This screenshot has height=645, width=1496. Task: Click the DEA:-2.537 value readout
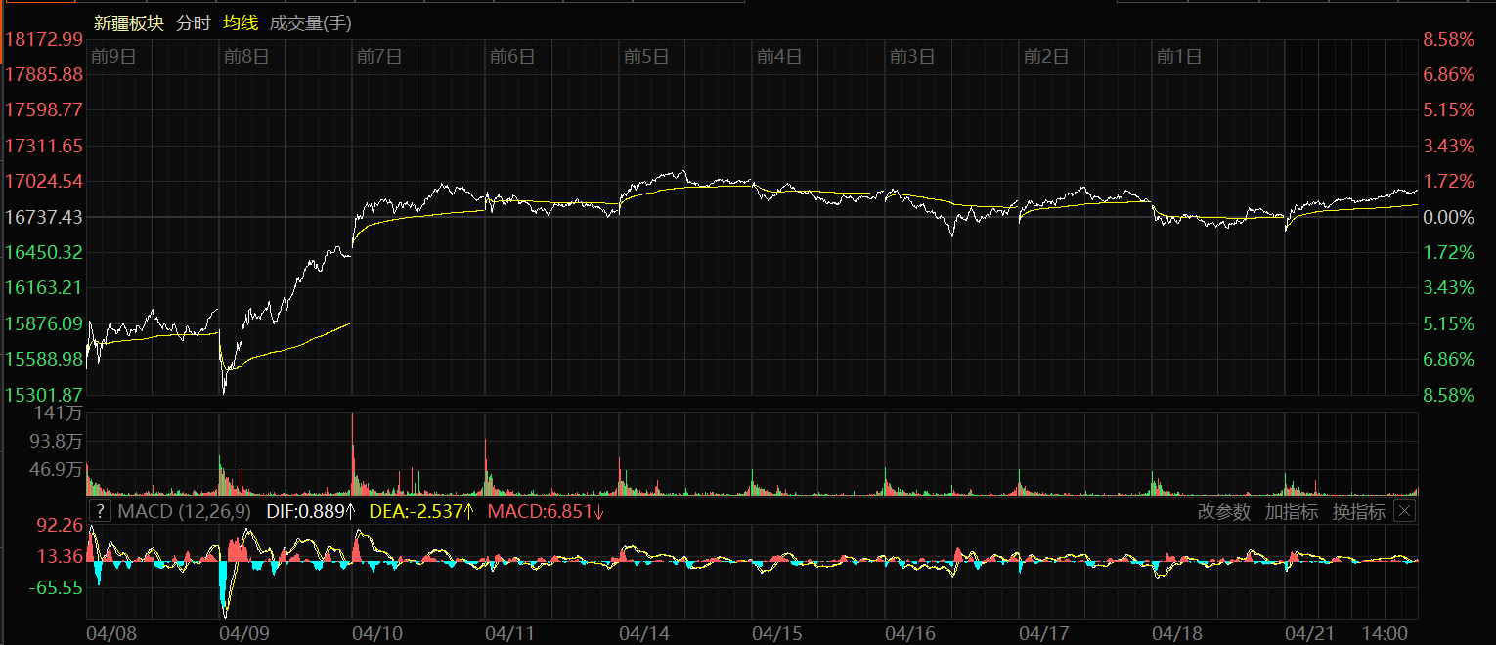click(422, 512)
